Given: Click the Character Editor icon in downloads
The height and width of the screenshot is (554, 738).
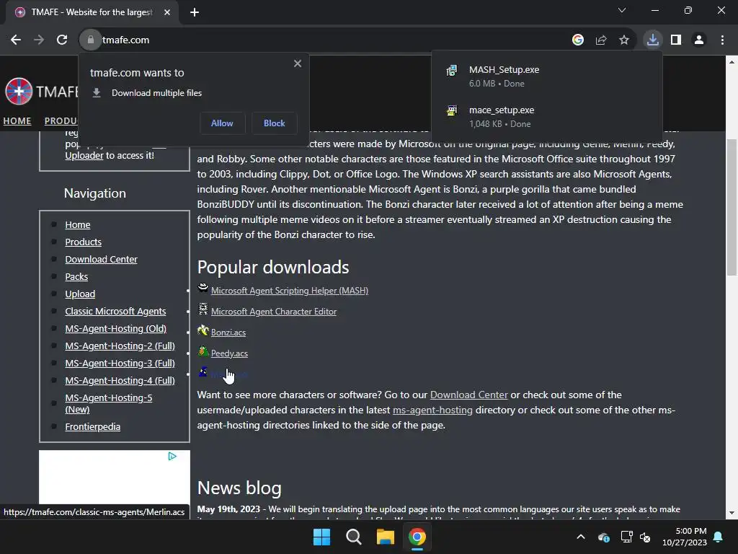Looking at the screenshot, I should 203,309.
